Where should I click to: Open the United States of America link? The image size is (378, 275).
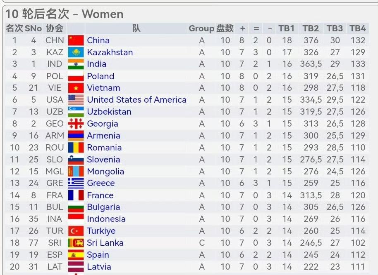point(137,100)
